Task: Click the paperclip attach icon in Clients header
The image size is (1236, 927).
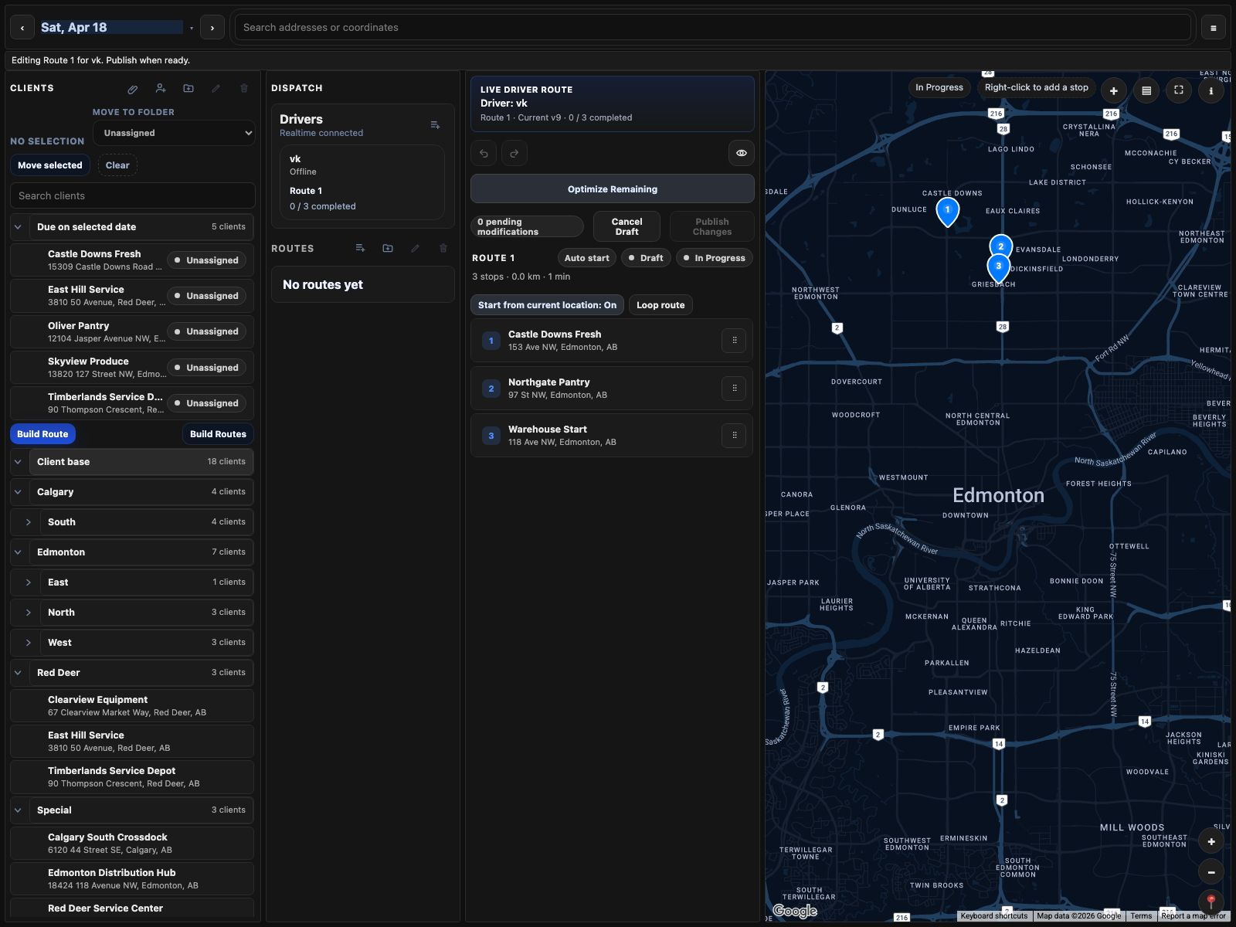Action: [x=133, y=89]
